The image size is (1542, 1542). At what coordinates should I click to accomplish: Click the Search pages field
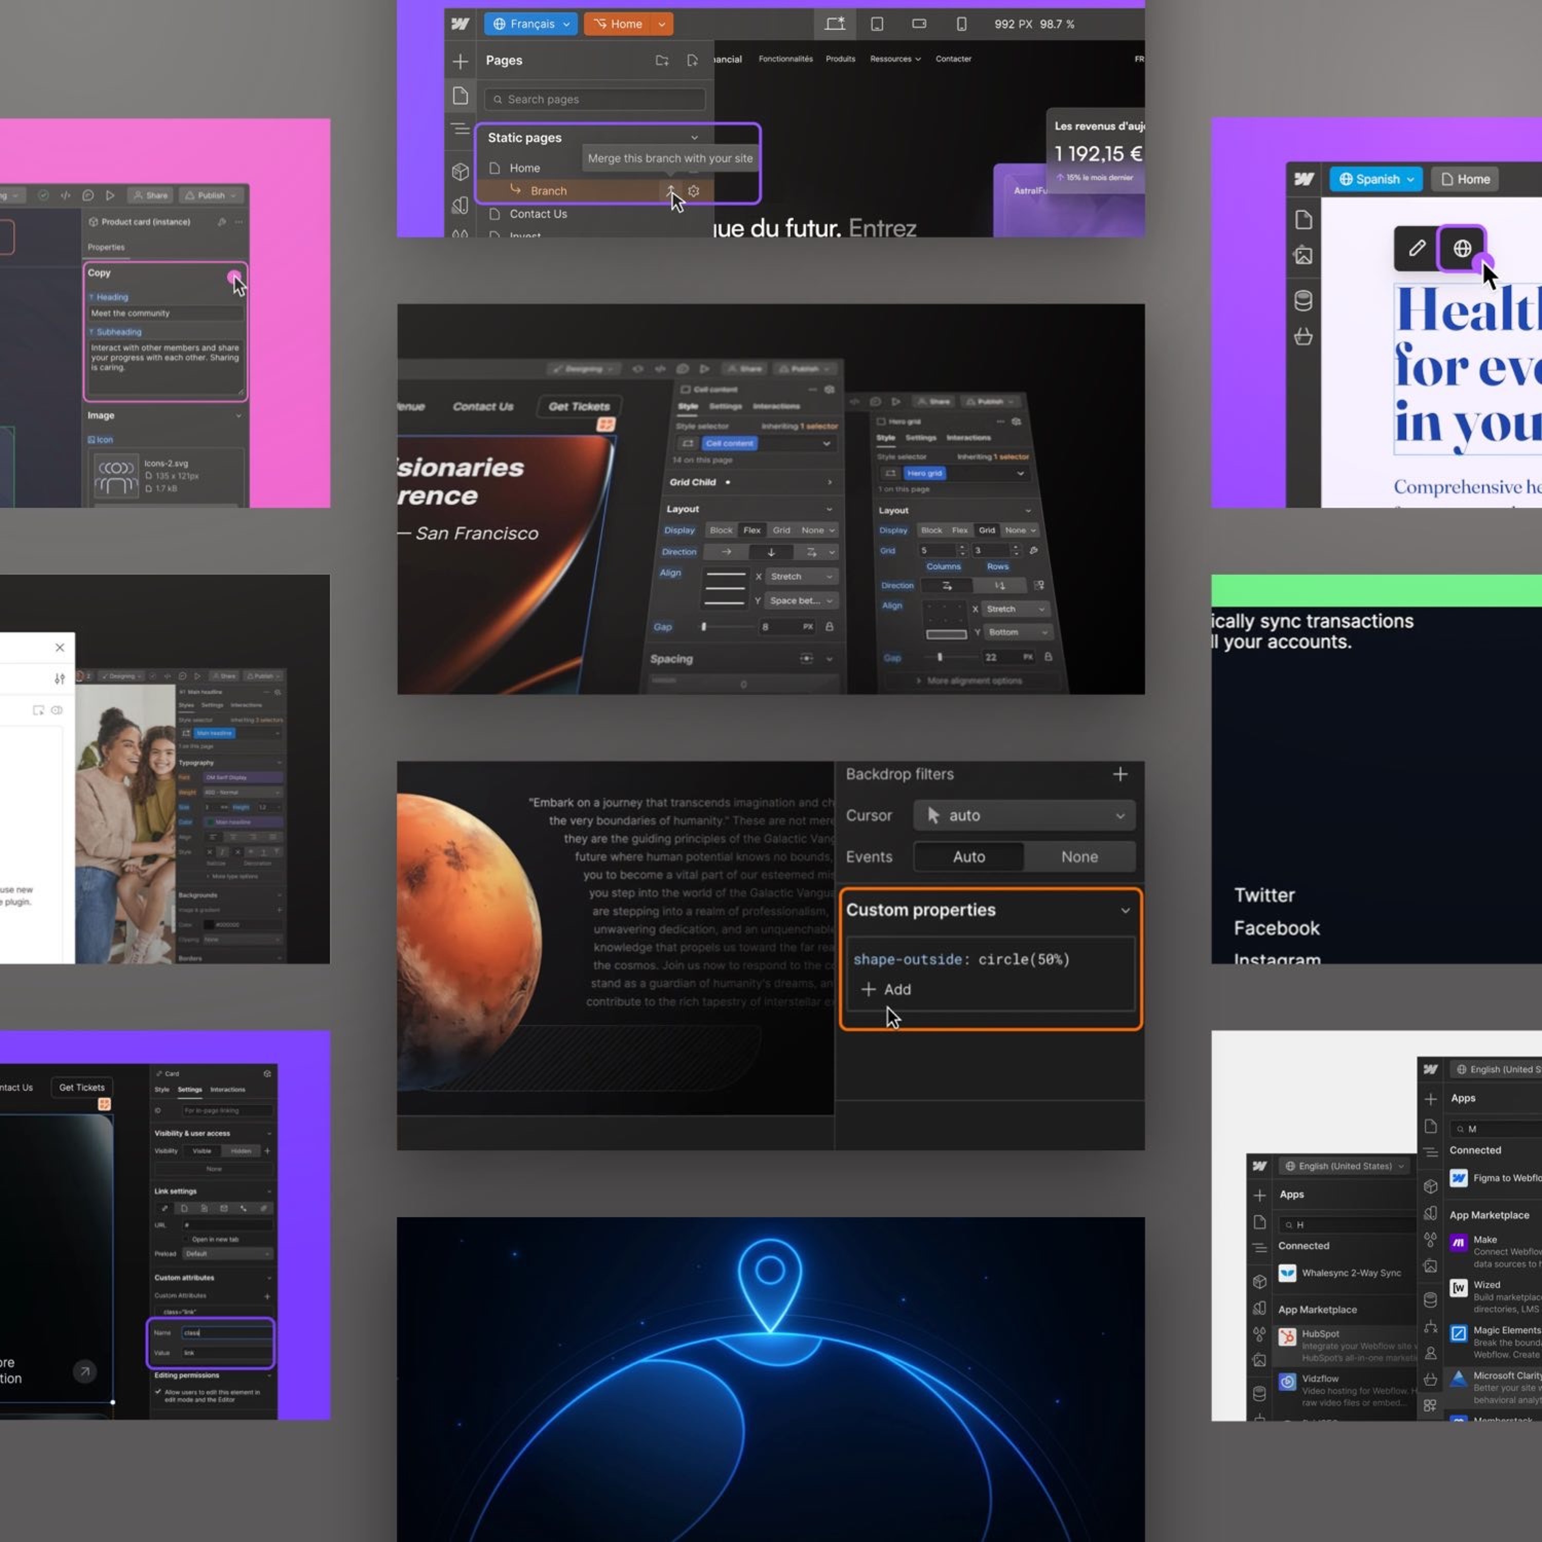[x=595, y=100]
